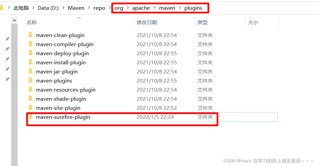Click the maven-site-plugin folder icon

(x=30, y=108)
